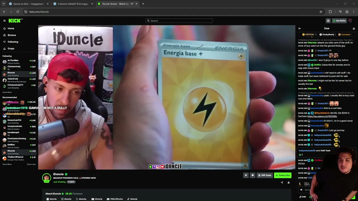Open iDuncle's Kick social link
Viewport: 358px width, 201px height.
tap(51, 199)
